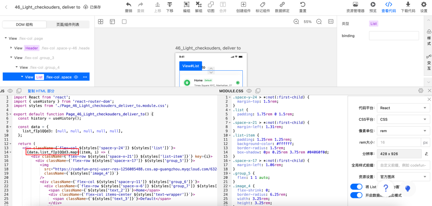432x206 pixels.
Task: Toggle JS panel eye icon
Action: 10,91
